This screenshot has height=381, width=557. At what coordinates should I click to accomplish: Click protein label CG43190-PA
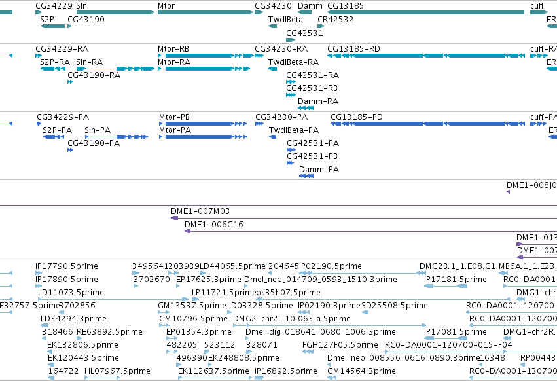[94, 143]
